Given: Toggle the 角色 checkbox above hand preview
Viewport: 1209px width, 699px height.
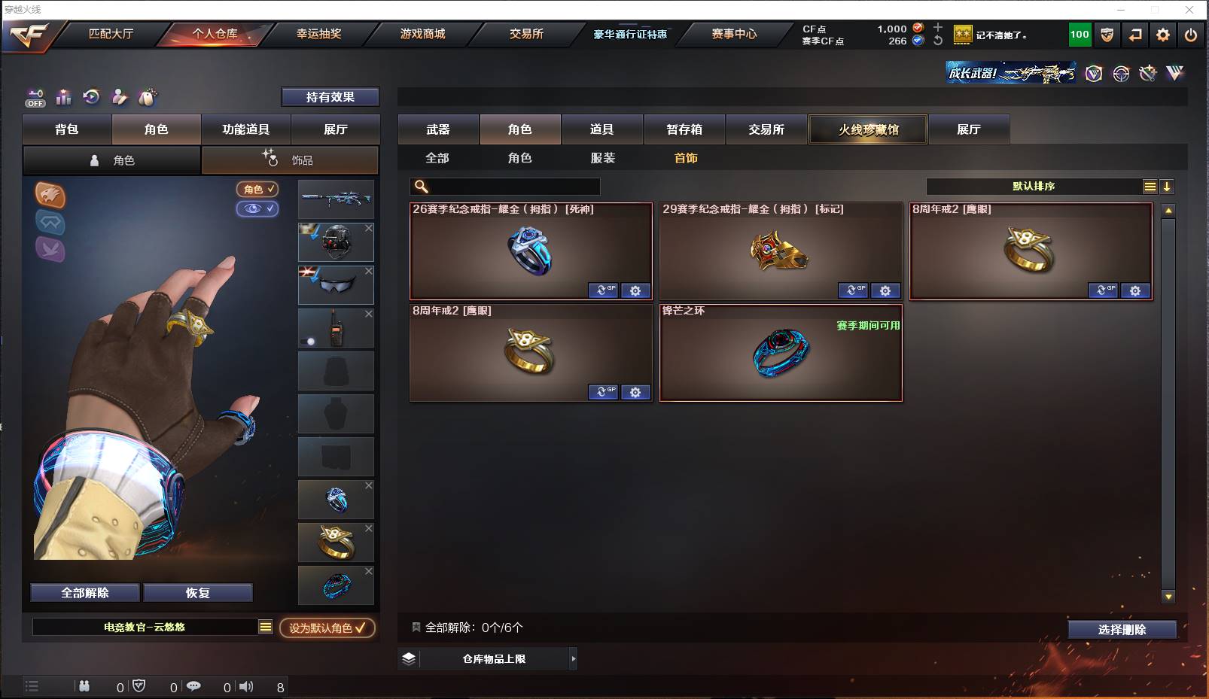Looking at the screenshot, I should coord(257,189).
